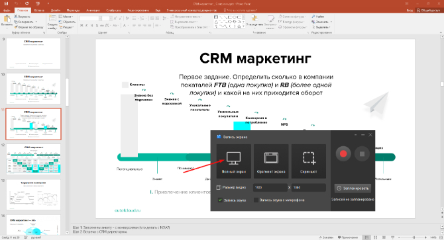444x240 pixels.
Task: Collapse the ribbon with the chevron arrow
Action: [x=440, y=33]
